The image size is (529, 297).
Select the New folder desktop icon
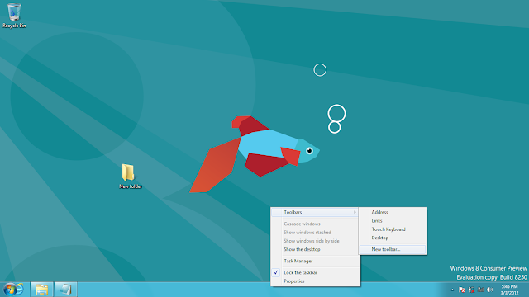point(131,177)
